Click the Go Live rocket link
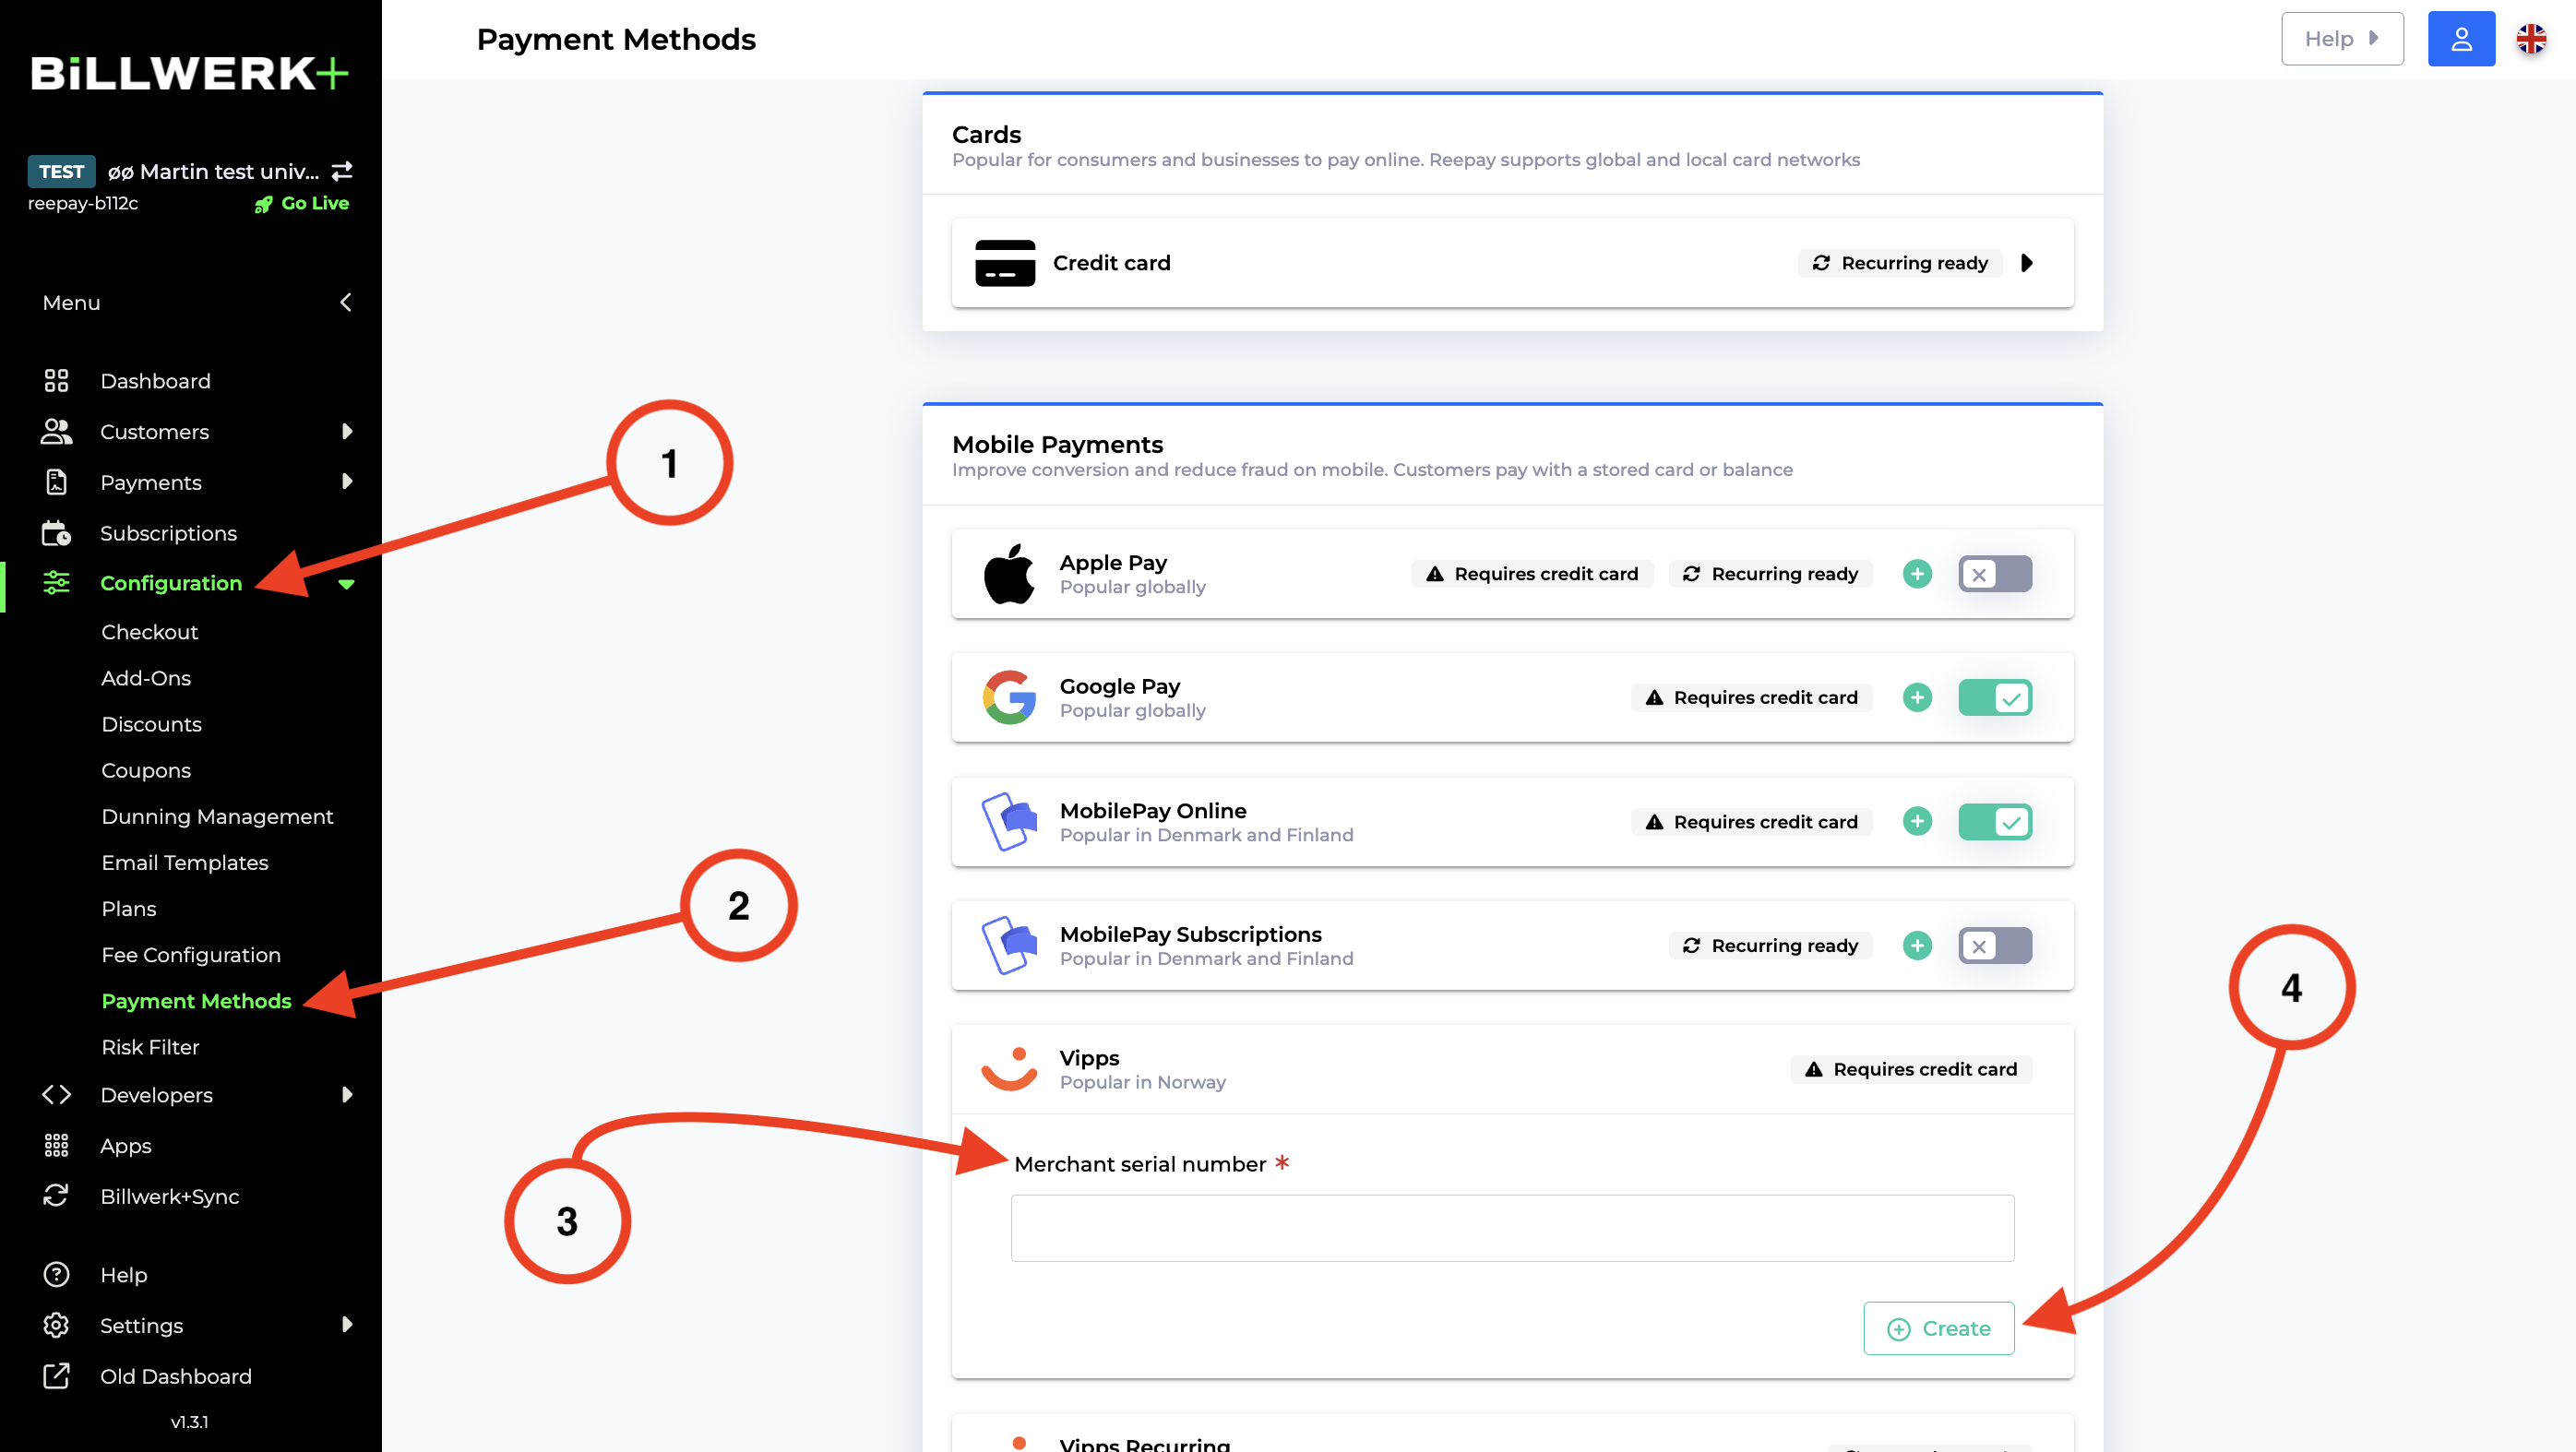This screenshot has width=2576, height=1452. coord(301,203)
